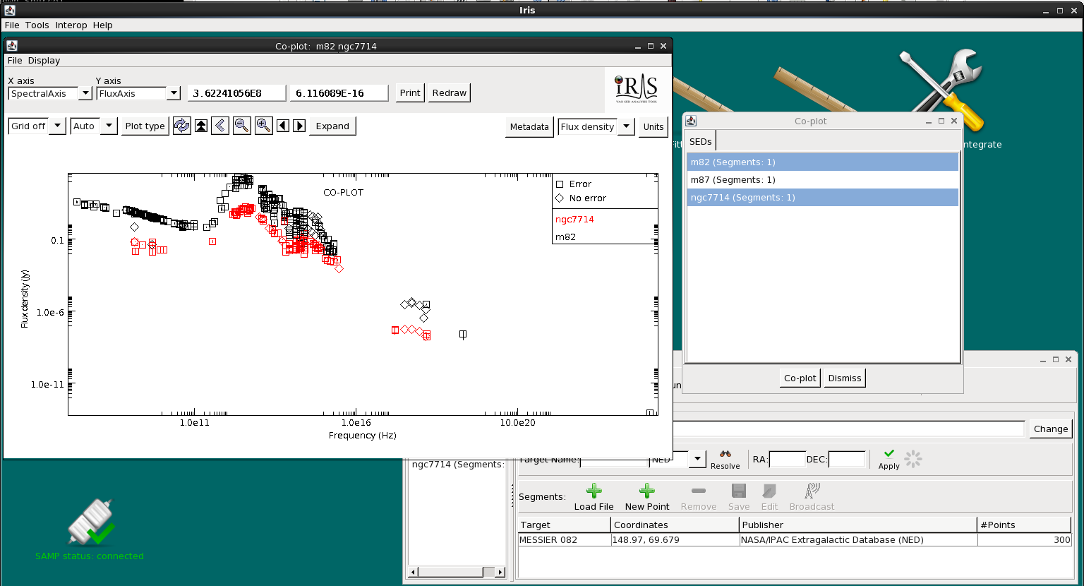The height and width of the screenshot is (586, 1084).
Task: Click the Iris main window title icon
Action: click(x=10, y=11)
